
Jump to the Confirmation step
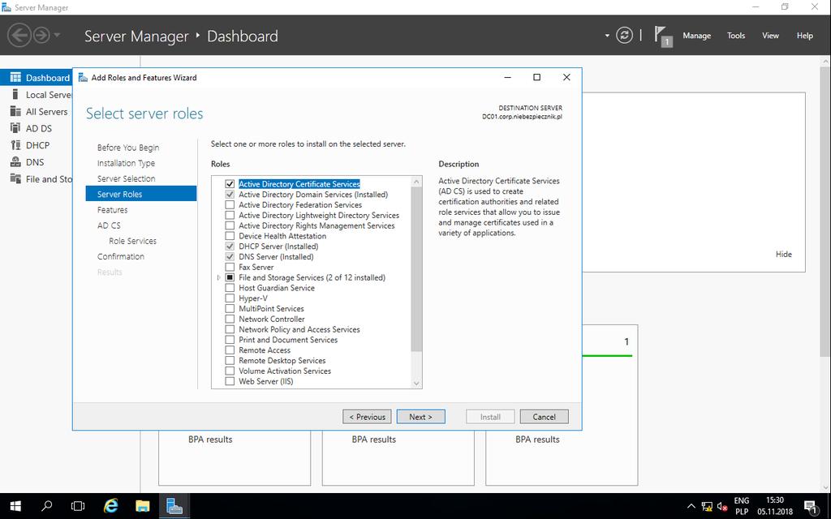coord(121,256)
